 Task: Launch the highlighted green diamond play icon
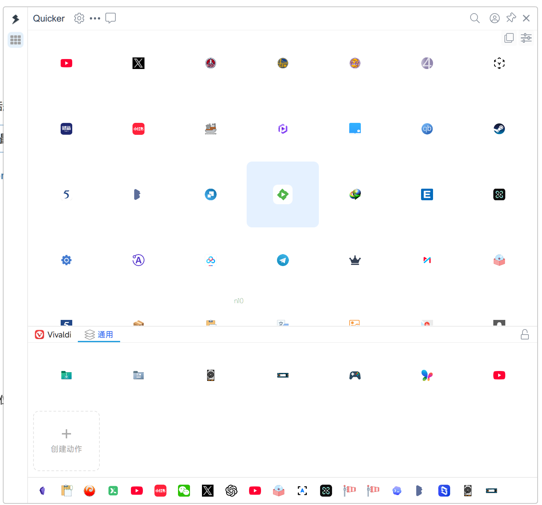(x=283, y=195)
